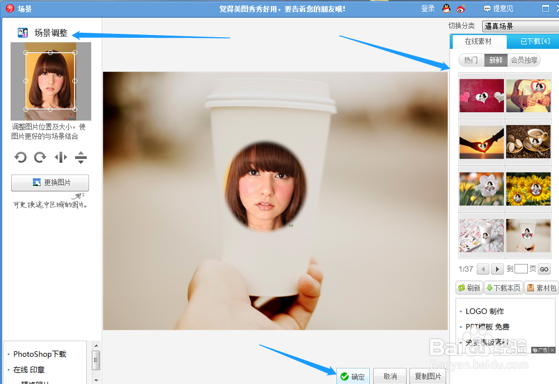Click the left ad panel scroll-up arrow
The image size is (559, 384).
coord(96,346)
